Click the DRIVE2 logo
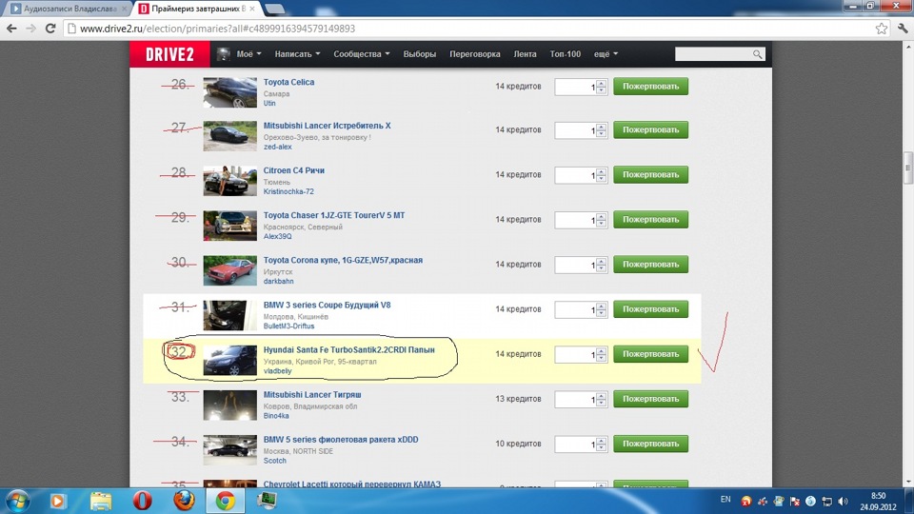Image resolution: width=914 pixels, height=514 pixels. pos(169,54)
